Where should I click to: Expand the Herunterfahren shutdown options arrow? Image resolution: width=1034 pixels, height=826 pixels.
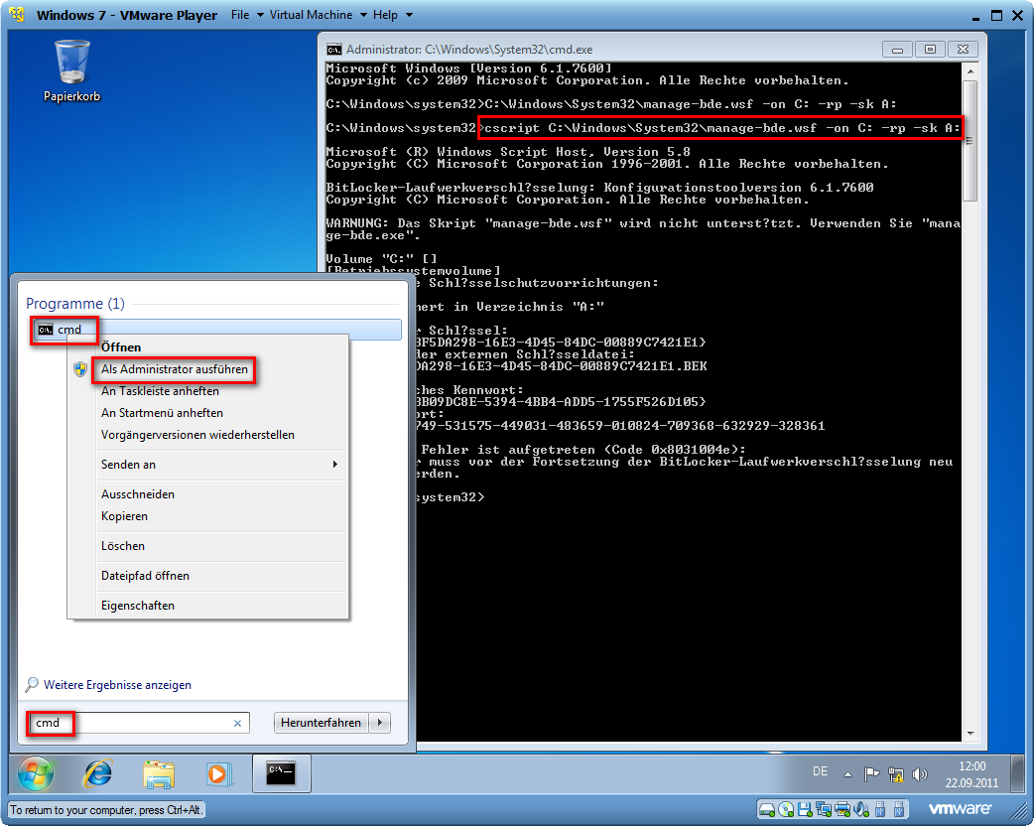(x=380, y=723)
